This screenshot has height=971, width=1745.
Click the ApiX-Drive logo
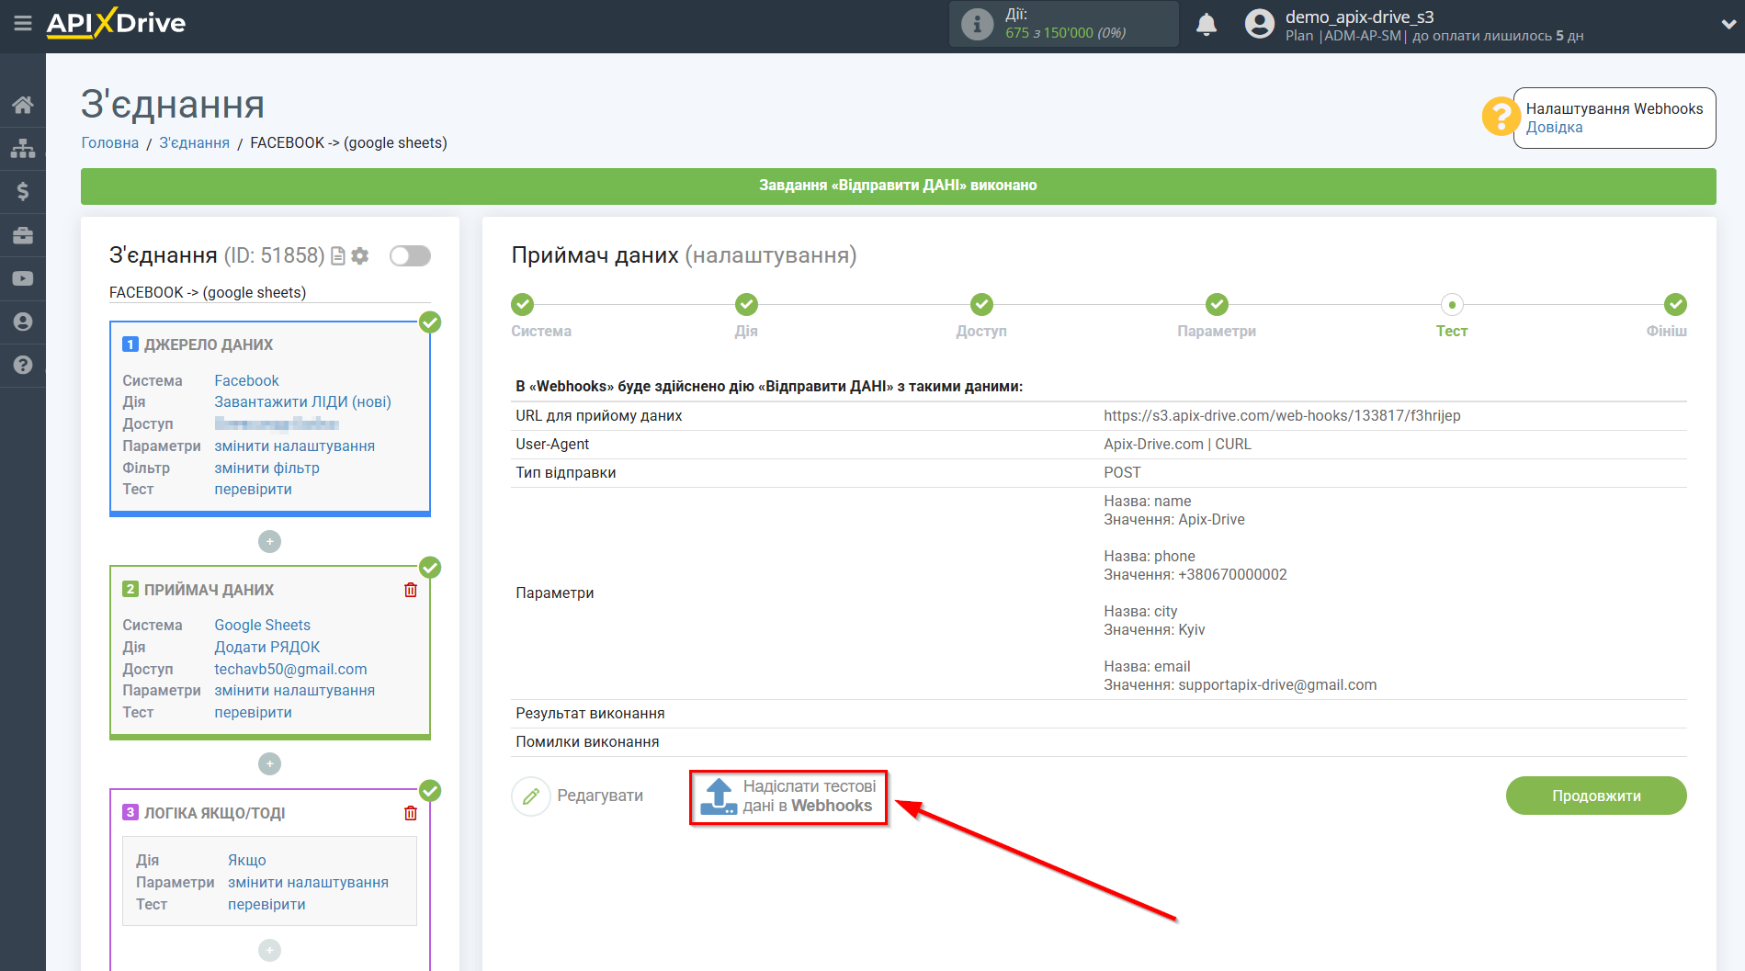(x=116, y=23)
